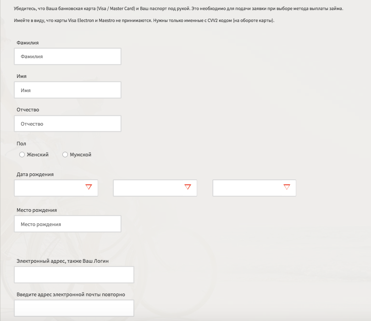Click the Фамилия label above the field
This screenshot has width=371, height=321.
coord(28,43)
